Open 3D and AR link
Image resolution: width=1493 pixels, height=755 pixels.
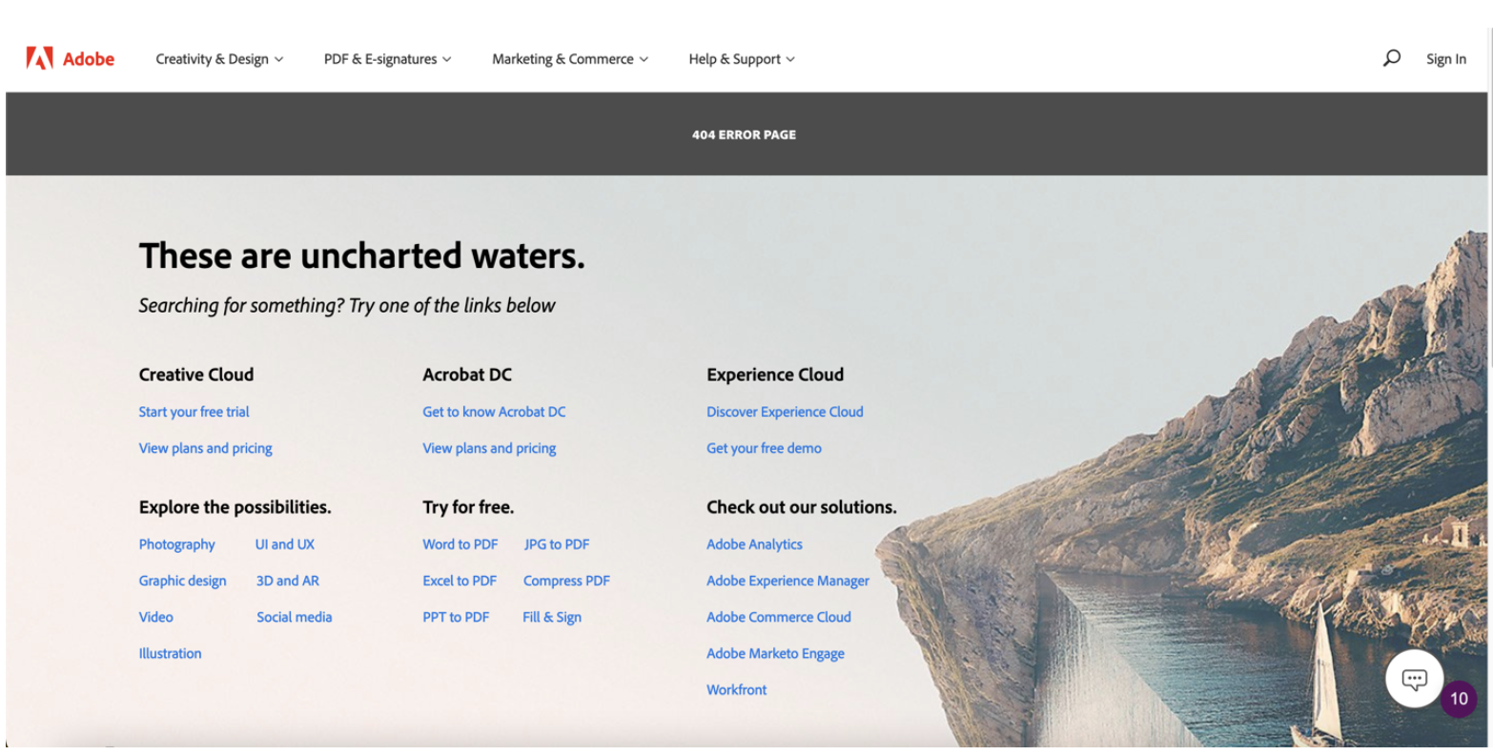[287, 581]
